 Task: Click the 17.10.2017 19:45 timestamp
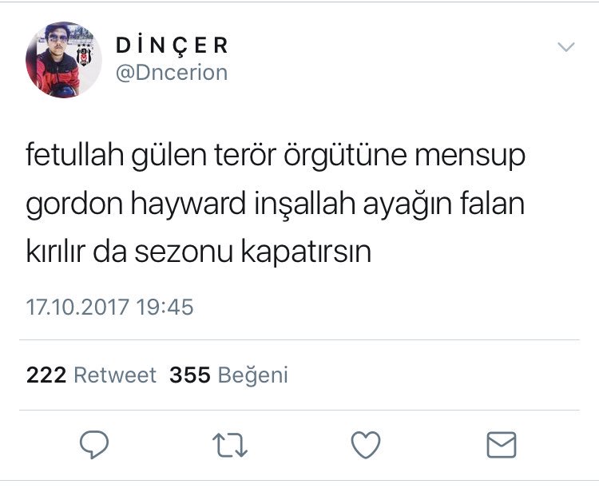pos(110,307)
